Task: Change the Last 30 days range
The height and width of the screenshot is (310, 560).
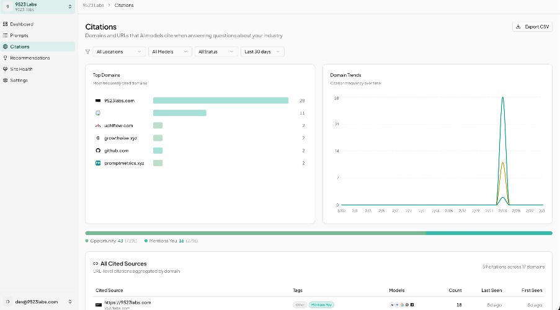Action: click(x=262, y=52)
